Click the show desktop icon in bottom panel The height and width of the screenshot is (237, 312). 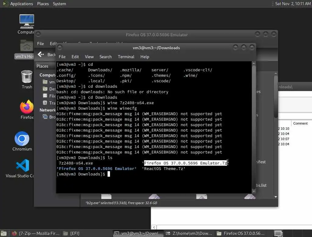coord(4,233)
